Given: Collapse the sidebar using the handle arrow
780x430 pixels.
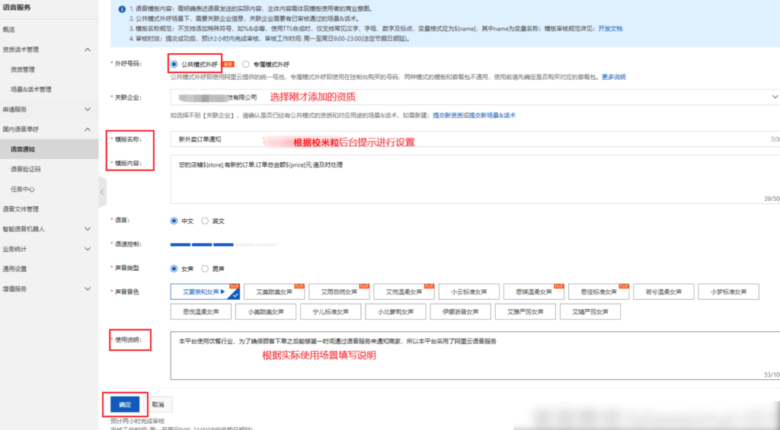Looking at the screenshot, I should click(x=102, y=192).
